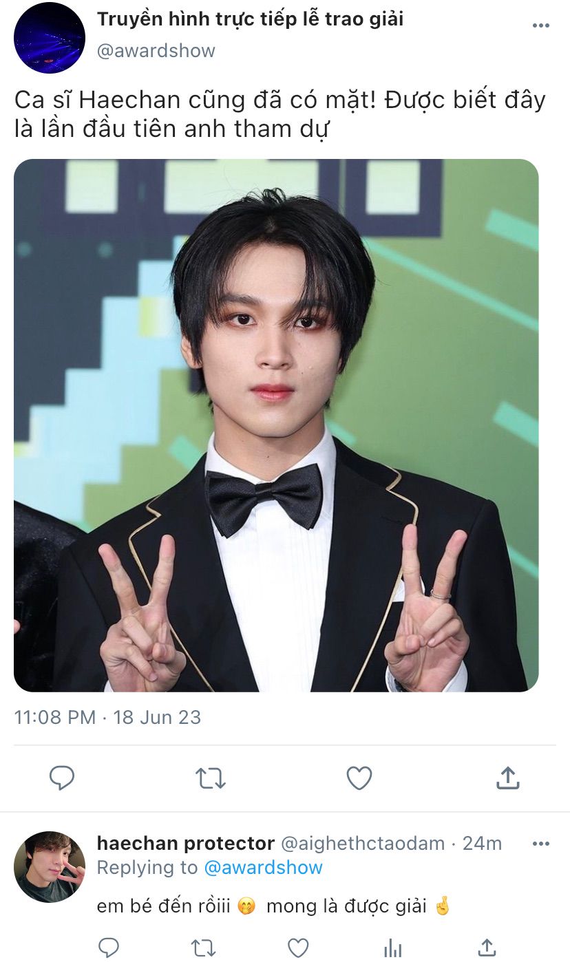Share the main tweet via upload icon

tap(507, 778)
